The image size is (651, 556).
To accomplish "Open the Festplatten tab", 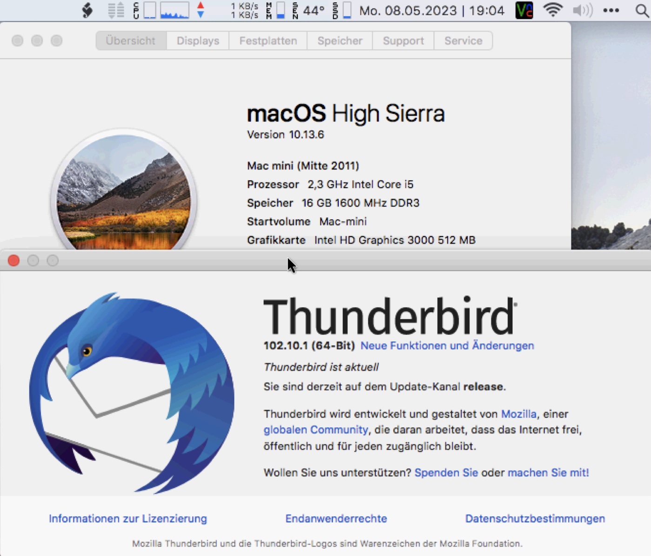I will tap(268, 41).
